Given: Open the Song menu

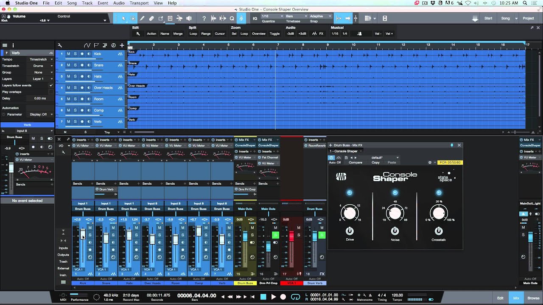Looking at the screenshot, I should pos(72,3).
